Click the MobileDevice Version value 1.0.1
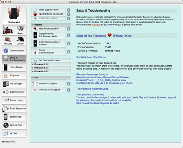The width and height of the screenshot is (183, 148). (x=108, y=43)
